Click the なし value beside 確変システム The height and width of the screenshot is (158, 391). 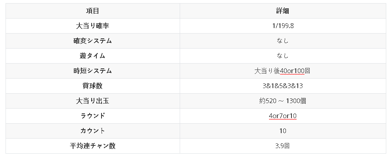(x=282, y=41)
